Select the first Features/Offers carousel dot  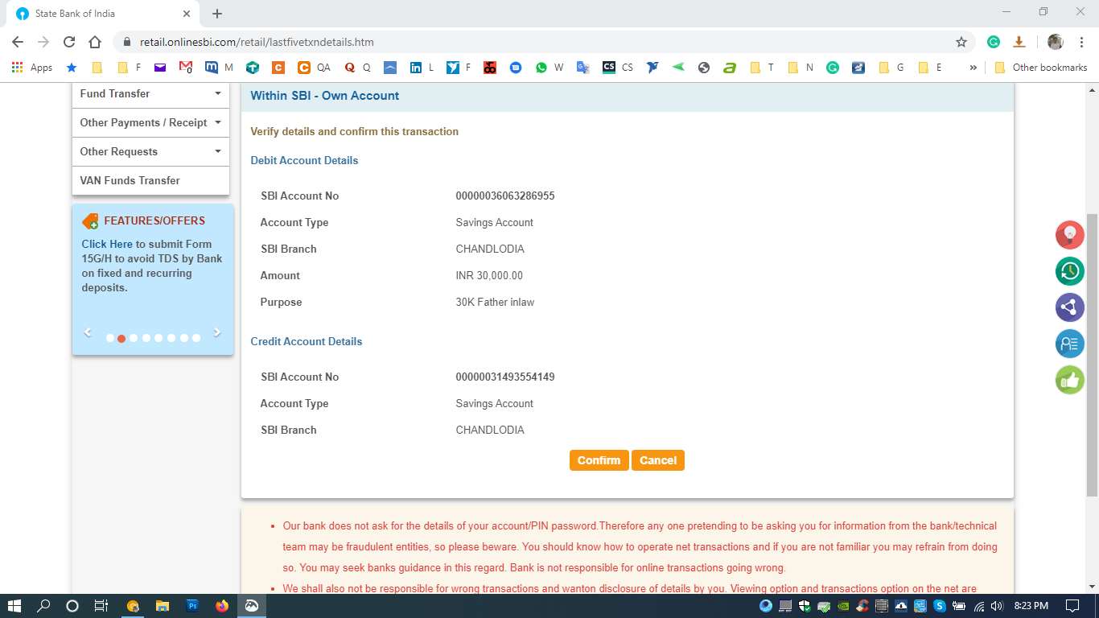(x=109, y=338)
